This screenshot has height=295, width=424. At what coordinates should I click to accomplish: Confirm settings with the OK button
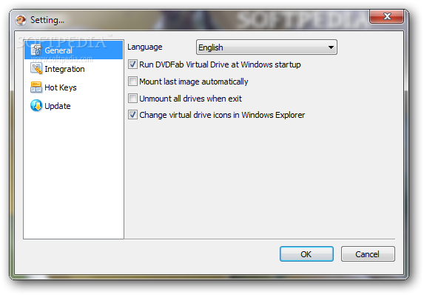(306, 253)
